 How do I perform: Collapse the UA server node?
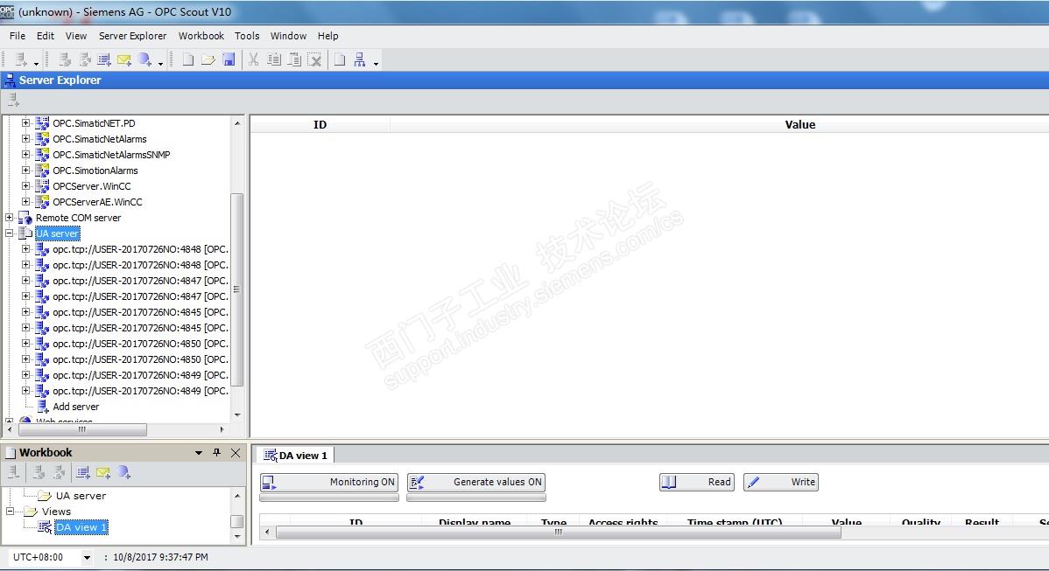pos(10,233)
